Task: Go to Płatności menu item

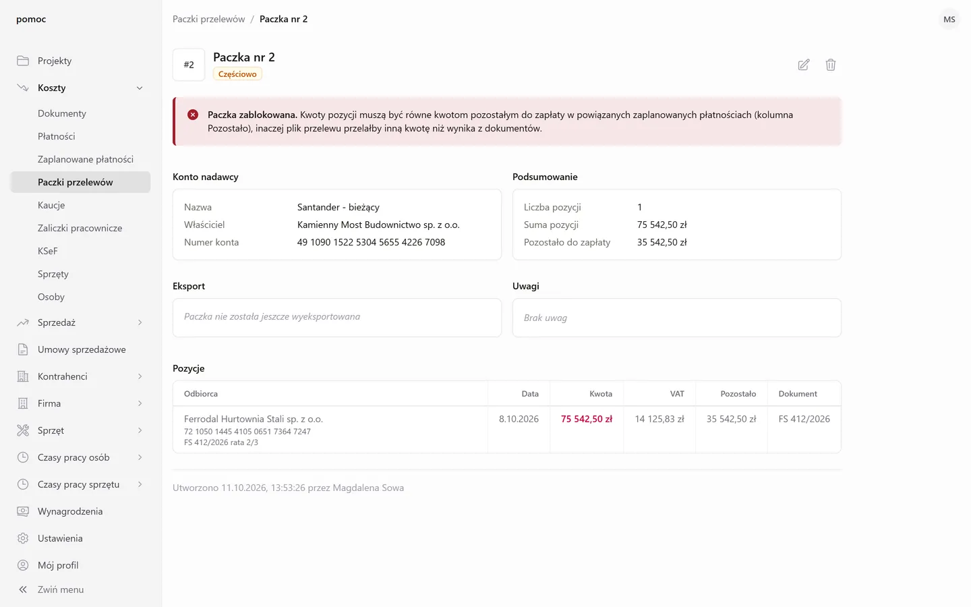Action: click(80, 136)
